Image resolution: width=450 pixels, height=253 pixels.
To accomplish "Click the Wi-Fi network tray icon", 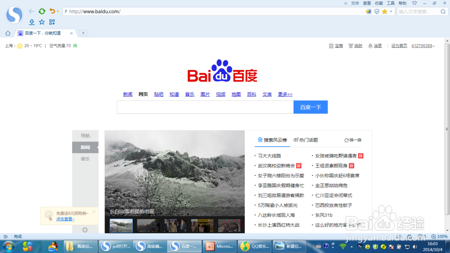I will (x=342, y=246).
